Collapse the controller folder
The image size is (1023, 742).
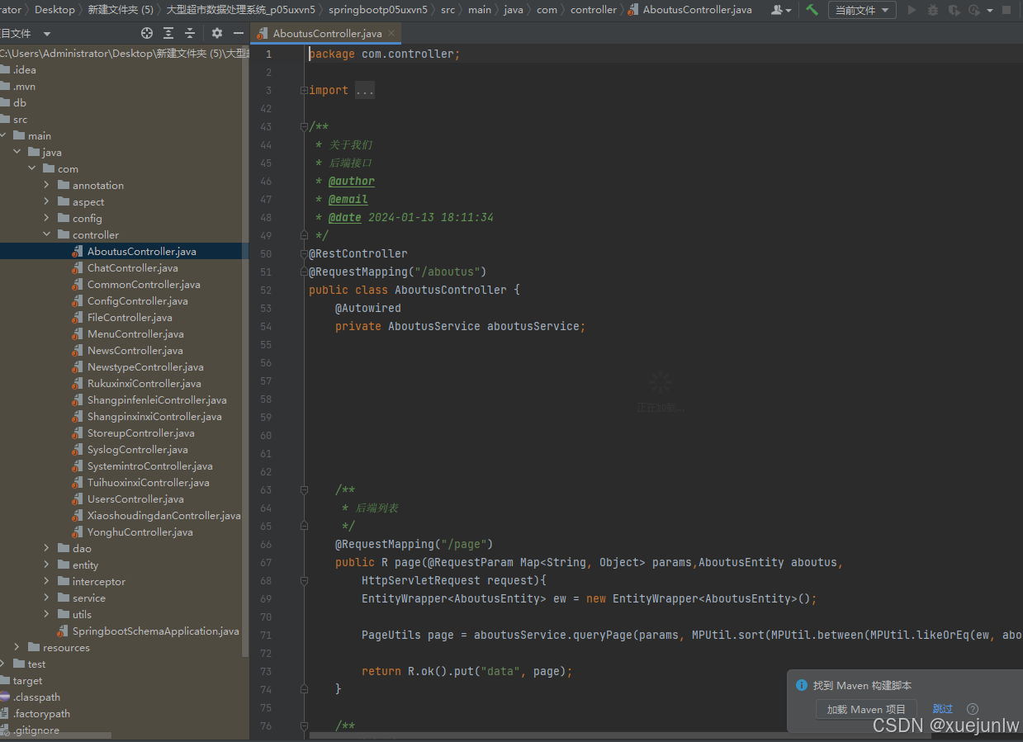47,235
